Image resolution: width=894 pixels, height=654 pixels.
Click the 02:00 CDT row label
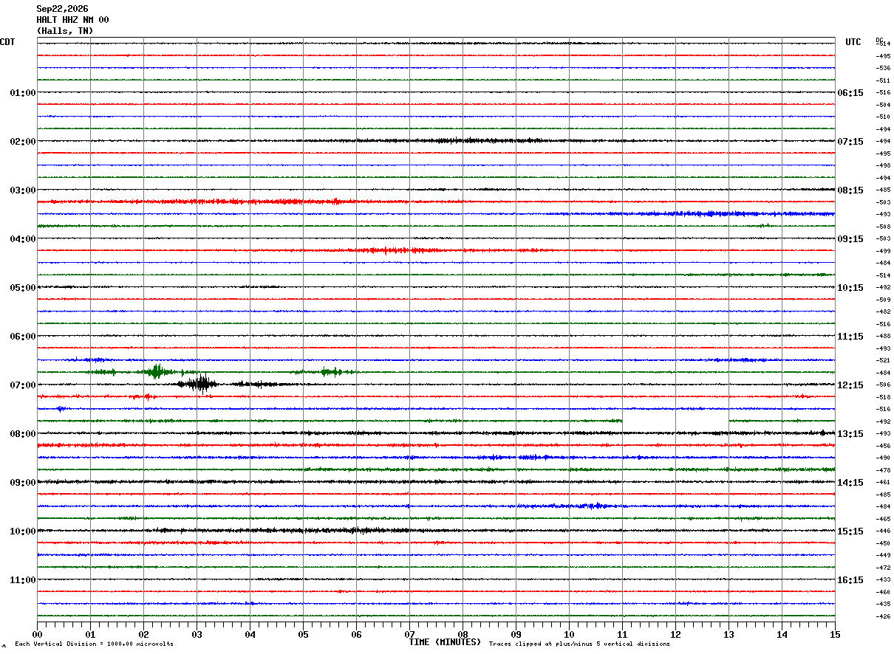pyautogui.click(x=22, y=142)
